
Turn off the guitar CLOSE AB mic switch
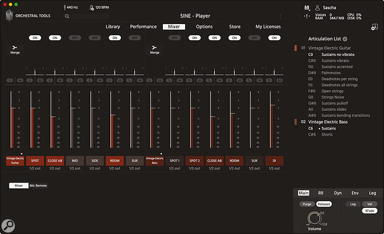55,38
